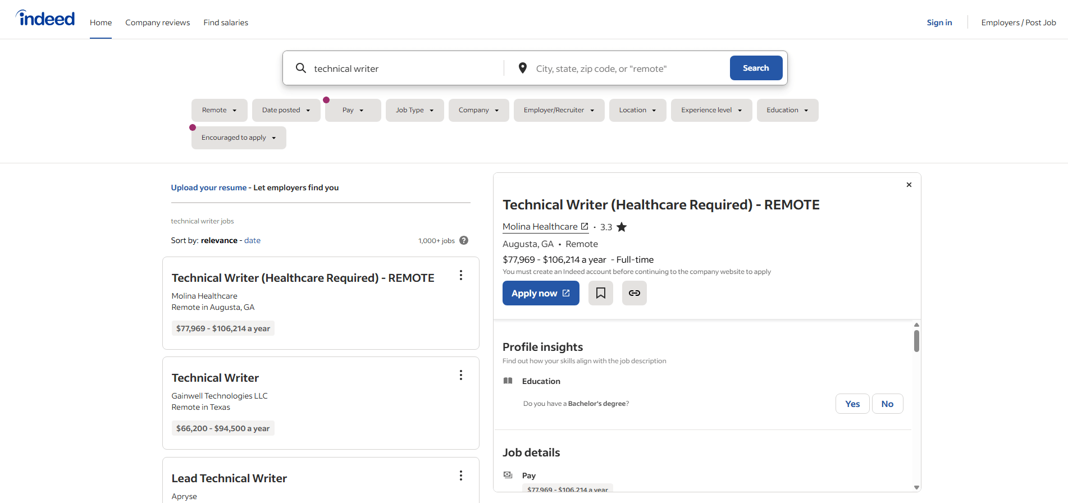The height and width of the screenshot is (503, 1068).
Task: Open Find salaries page
Action: (226, 22)
